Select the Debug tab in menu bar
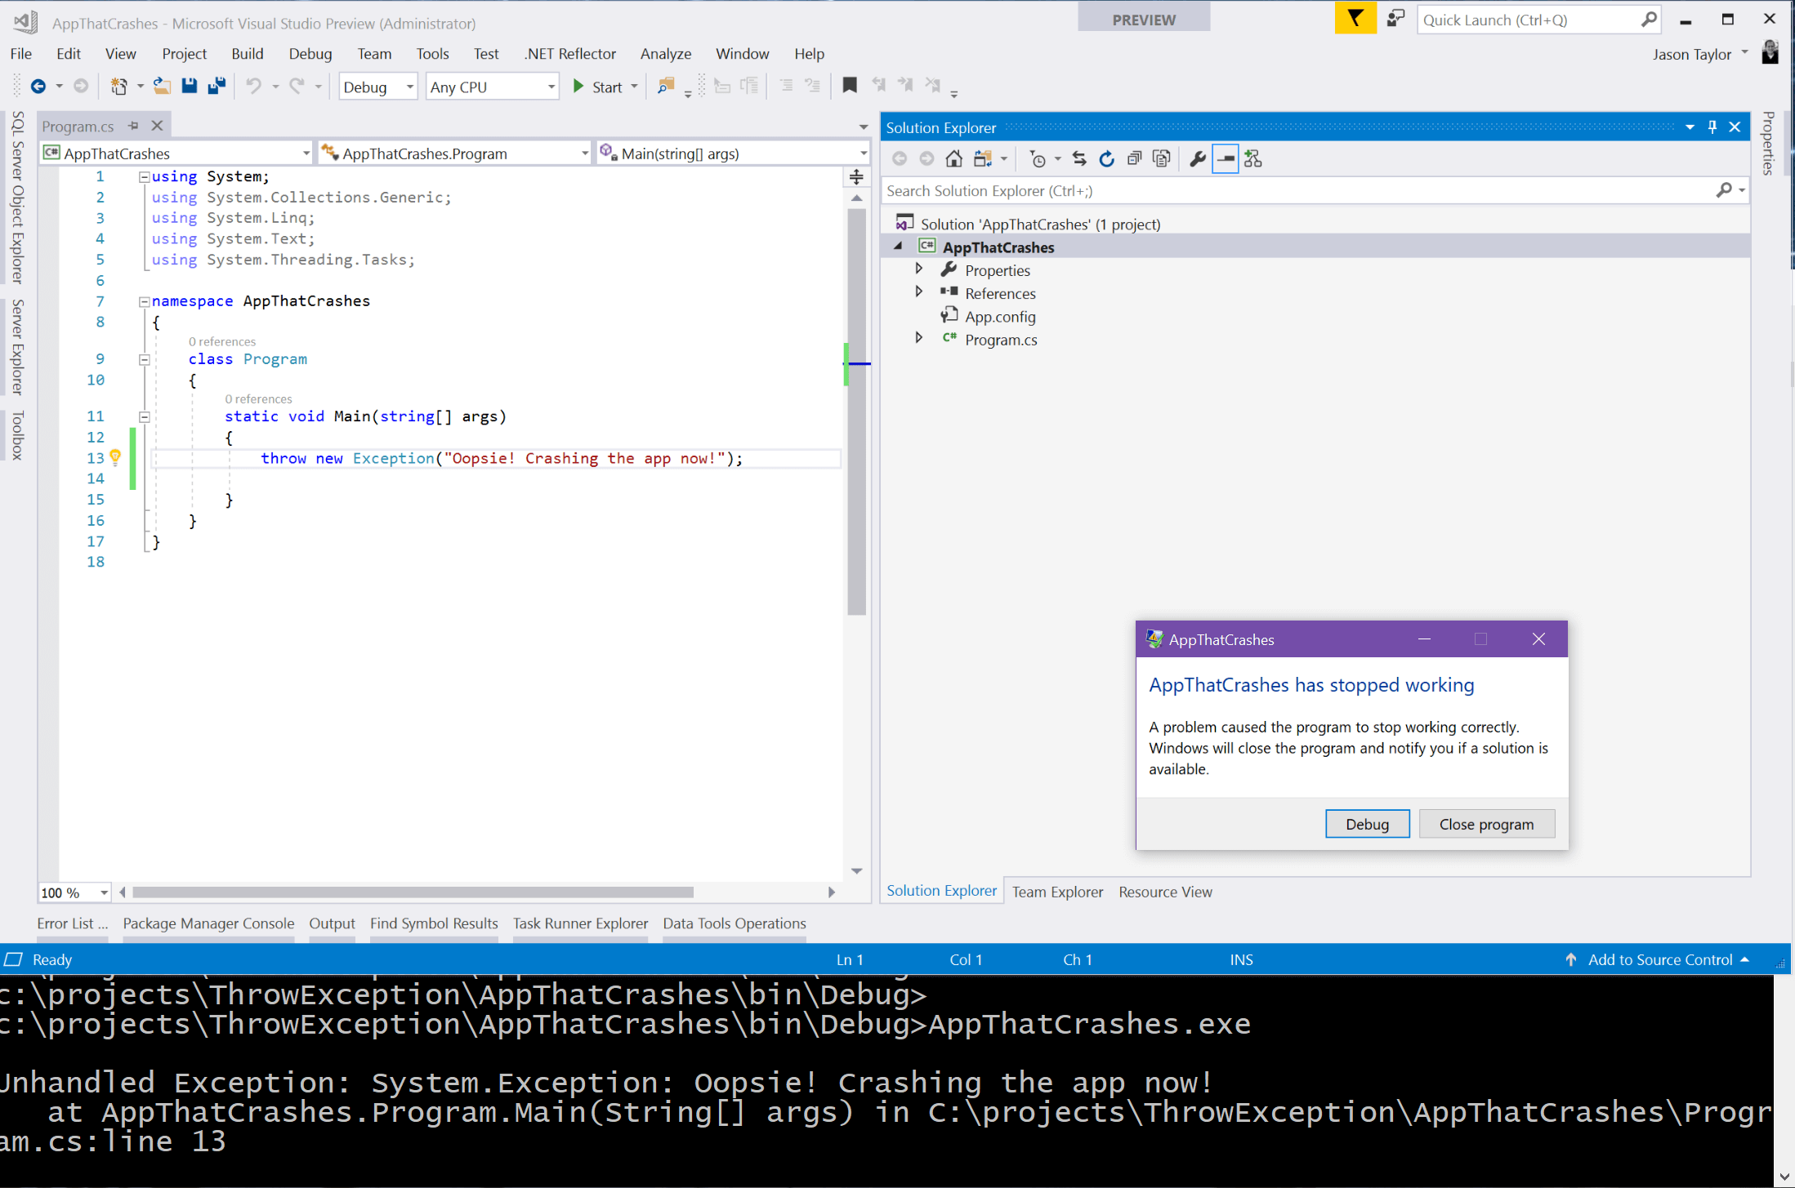1795x1188 pixels. click(312, 53)
